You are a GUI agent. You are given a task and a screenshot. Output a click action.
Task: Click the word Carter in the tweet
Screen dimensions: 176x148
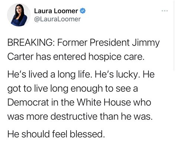click(x=20, y=57)
